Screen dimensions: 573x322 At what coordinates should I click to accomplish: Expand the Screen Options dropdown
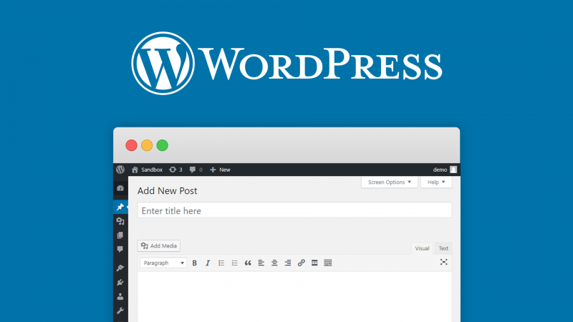pyautogui.click(x=390, y=182)
